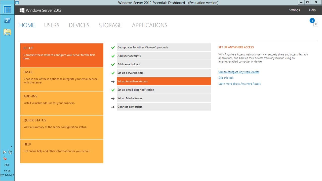
Task: Select the EMAIL category tile
Action: 62,79
